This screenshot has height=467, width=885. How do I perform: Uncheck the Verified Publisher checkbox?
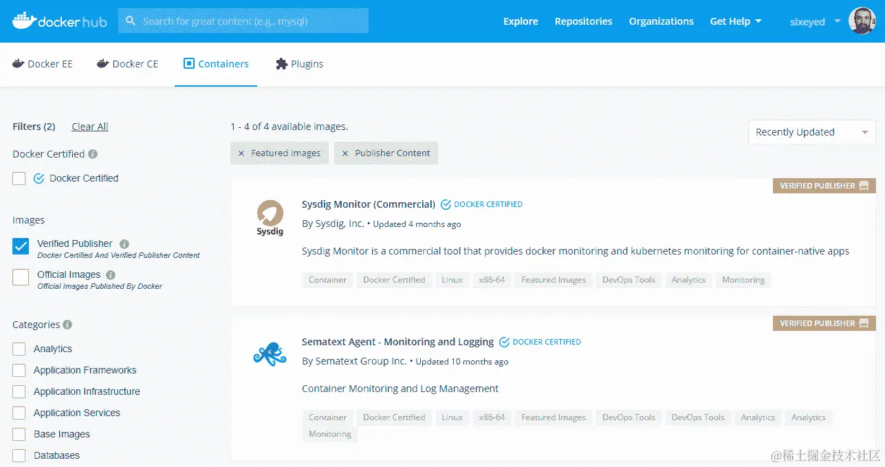point(21,246)
